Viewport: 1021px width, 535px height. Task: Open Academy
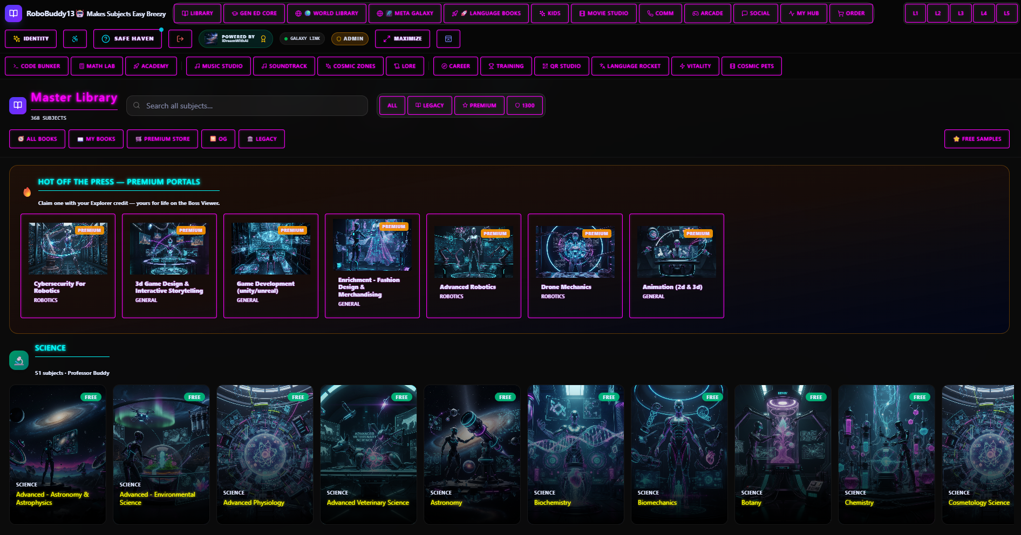[x=151, y=66]
